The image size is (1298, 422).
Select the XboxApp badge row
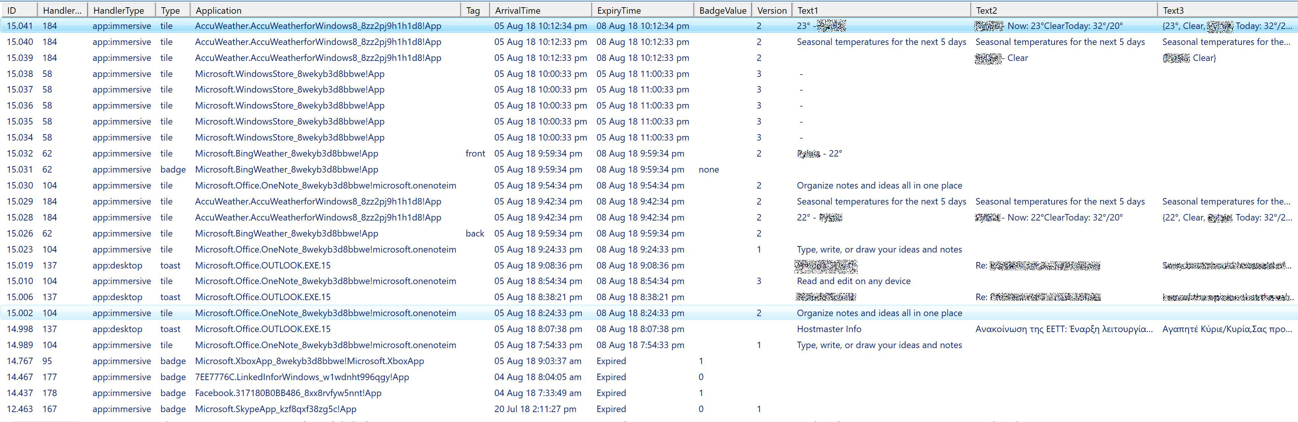(x=309, y=361)
